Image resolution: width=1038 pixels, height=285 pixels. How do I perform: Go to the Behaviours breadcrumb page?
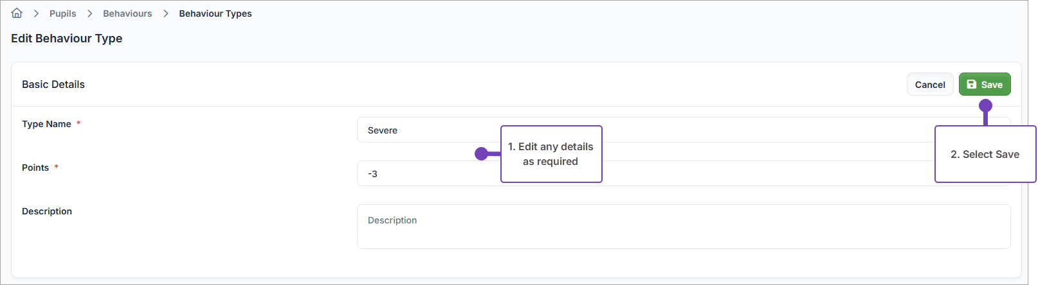click(127, 13)
